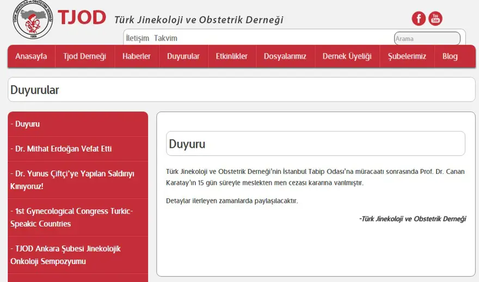Open the Blog menu item
The height and width of the screenshot is (282, 479).
(x=450, y=57)
